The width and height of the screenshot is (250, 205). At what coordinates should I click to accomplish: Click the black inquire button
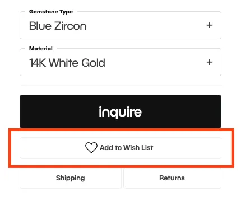tap(121, 111)
